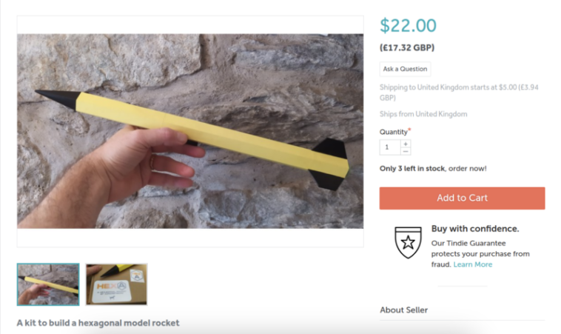Click the Buy with confidence heading
Screen dimensions: 561x334
(474, 228)
